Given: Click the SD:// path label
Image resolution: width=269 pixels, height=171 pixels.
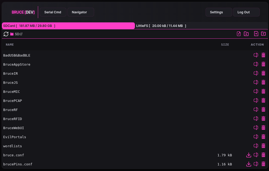Looking at the screenshot, I should coord(18,34).
